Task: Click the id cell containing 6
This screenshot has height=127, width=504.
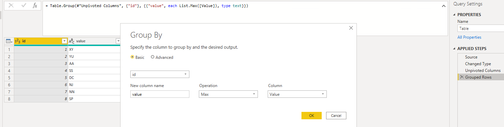Action: [x=41, y=85]
